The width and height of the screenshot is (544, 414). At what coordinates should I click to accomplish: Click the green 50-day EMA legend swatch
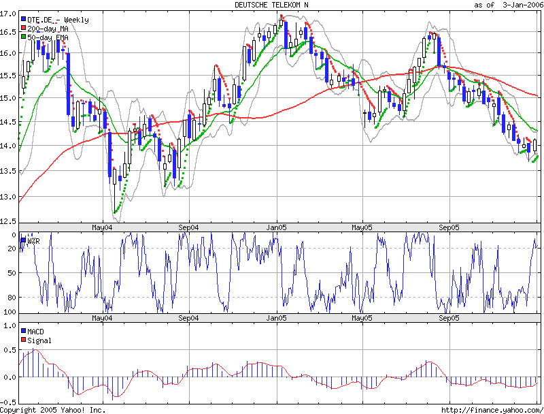[x=23, y=37]
